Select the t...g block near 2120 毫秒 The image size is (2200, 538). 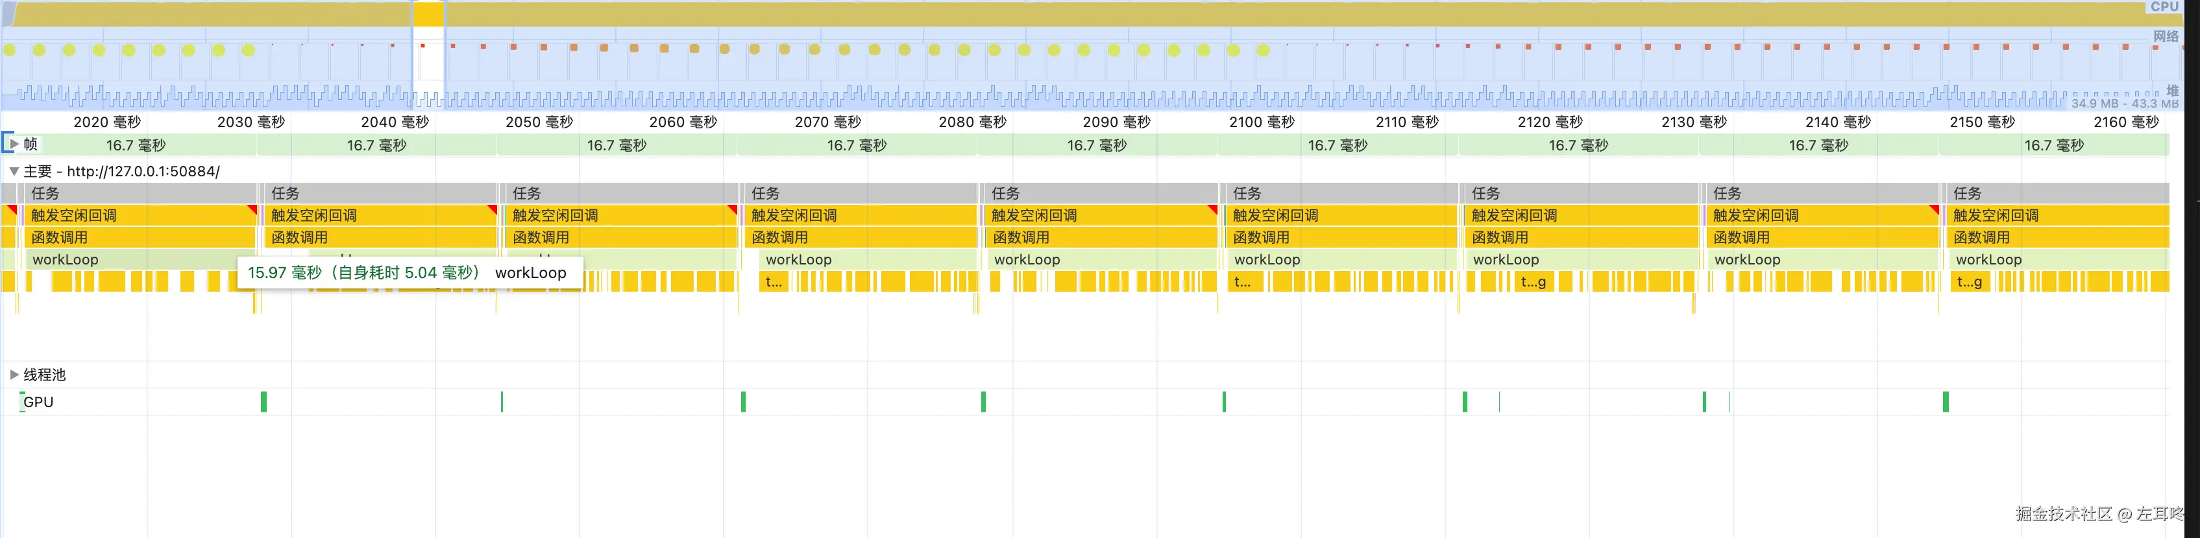pyautogui.click(x=1534, y=281)
